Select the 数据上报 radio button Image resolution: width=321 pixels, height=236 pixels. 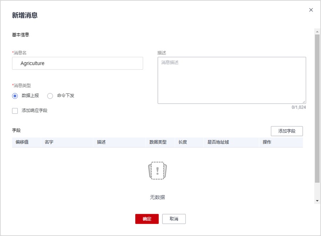(x=15, y=96)
